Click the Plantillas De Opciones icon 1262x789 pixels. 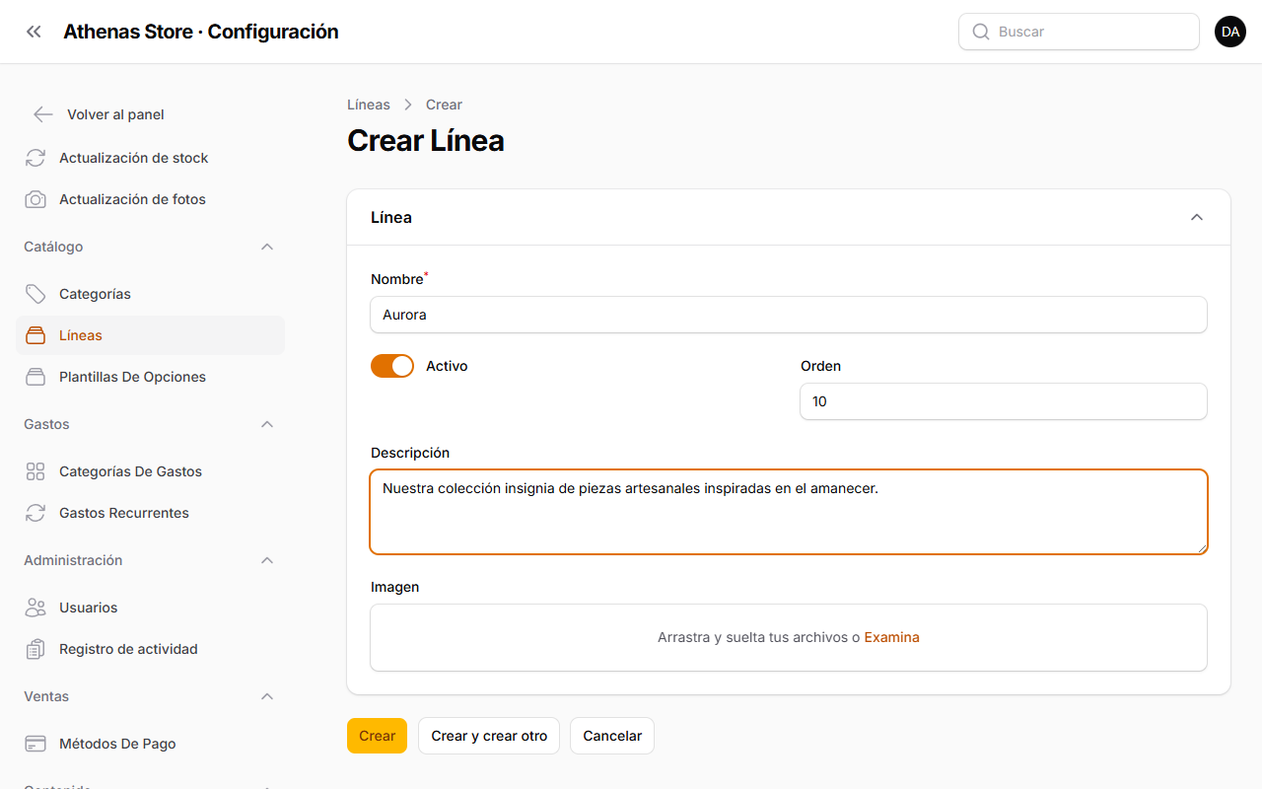click(35, 377)
